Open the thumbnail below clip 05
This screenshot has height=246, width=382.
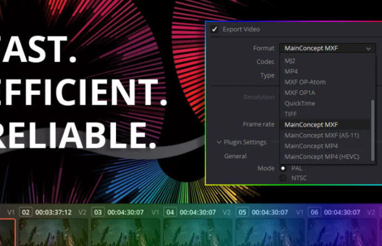[270, 232]
